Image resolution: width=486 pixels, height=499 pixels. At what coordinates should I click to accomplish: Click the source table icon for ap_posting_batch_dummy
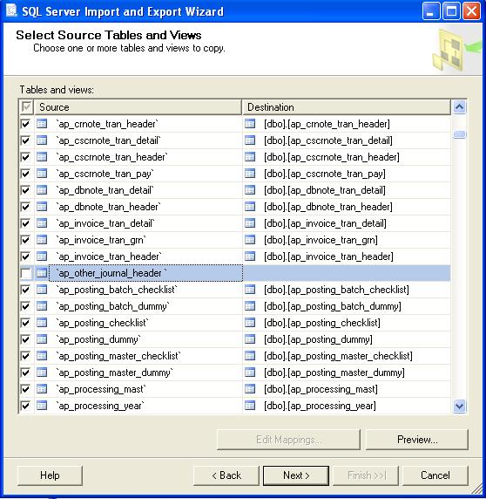pos(42,306)
